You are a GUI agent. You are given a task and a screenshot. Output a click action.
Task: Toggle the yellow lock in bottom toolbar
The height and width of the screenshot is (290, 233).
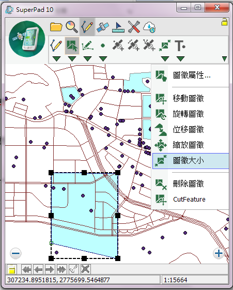click(12, 269)
